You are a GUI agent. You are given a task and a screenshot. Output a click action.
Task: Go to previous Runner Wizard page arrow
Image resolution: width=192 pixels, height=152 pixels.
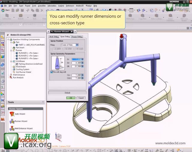pyautogui.click(x=49, y=31)
